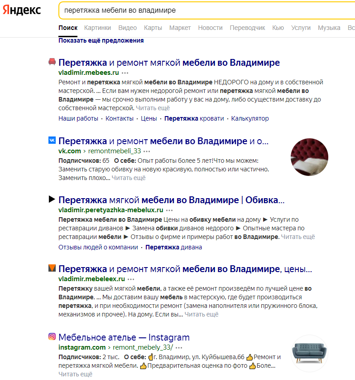Open the Карты tab
The height and width of the screenshot is (380, 355).
pos(153,28)
